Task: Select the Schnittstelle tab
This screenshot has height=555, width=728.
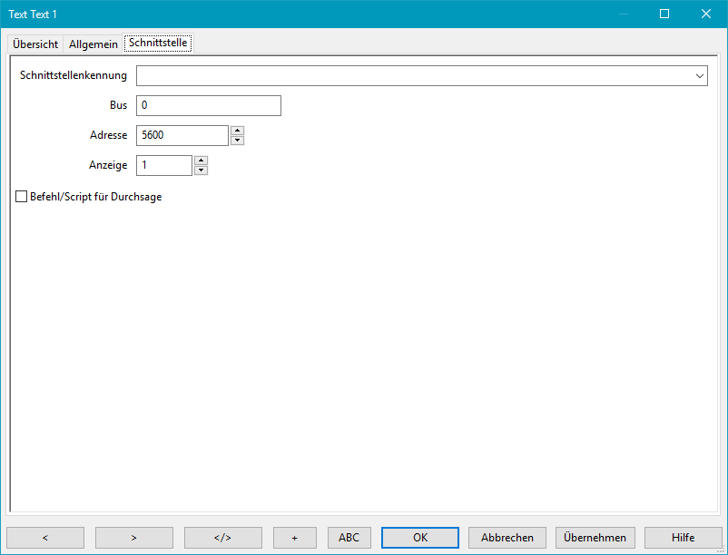Action: 158,44
